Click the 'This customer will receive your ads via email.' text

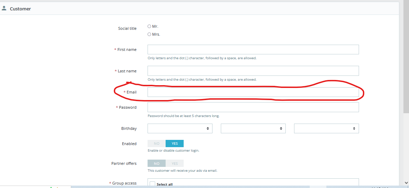182,171
